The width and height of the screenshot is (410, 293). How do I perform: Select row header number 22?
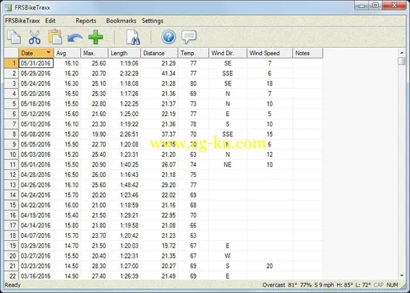pos(11,275)
